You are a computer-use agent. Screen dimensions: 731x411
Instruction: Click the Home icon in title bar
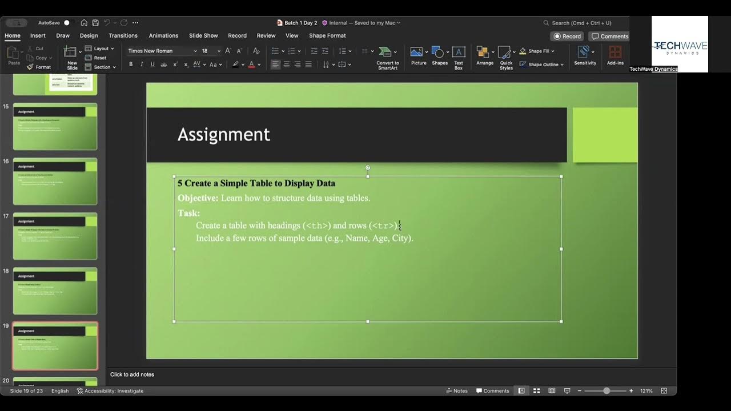(x=84, y=23)
